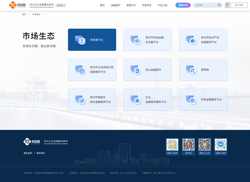Select the 苏州市科技金融生态圈平台 icon
Image resolution: width=250 pixels, height=182 pixels.
coord(135,40)
